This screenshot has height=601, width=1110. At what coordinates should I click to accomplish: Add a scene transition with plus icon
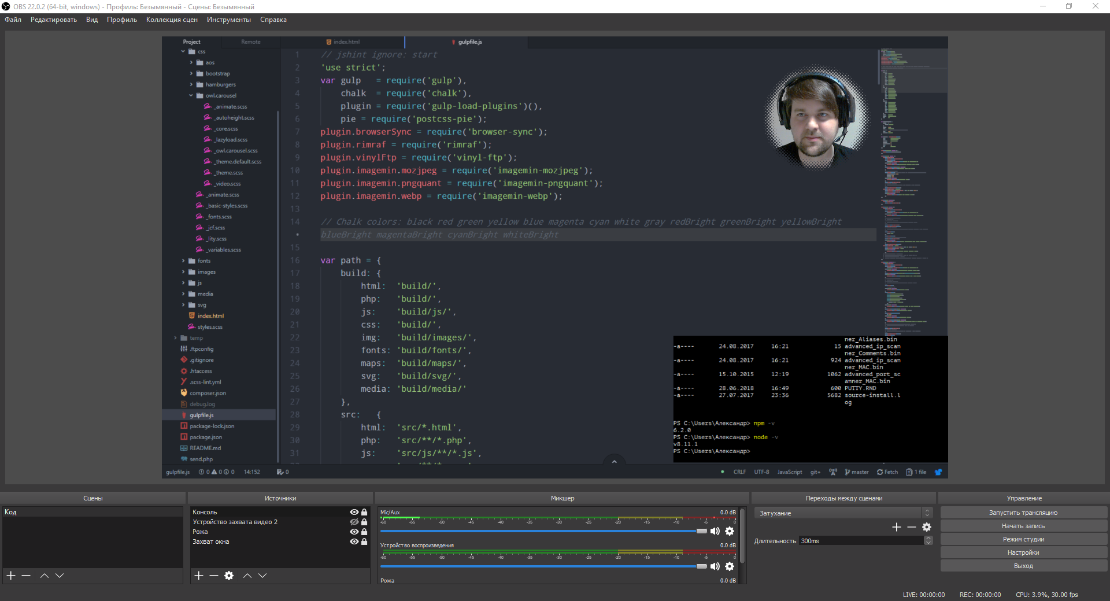[897, 527]
